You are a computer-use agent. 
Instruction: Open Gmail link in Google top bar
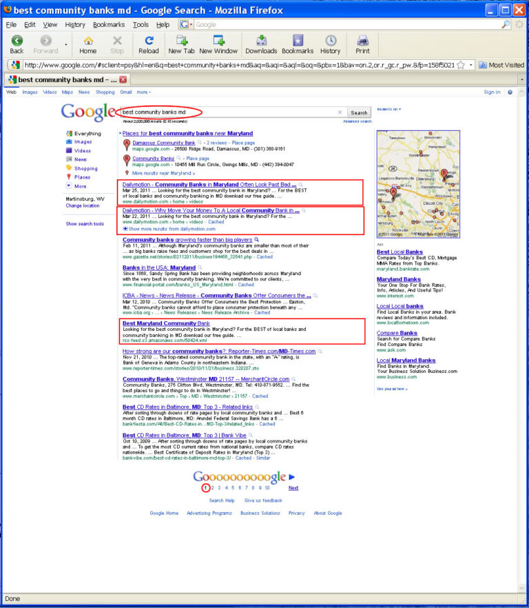click(126, 92)
